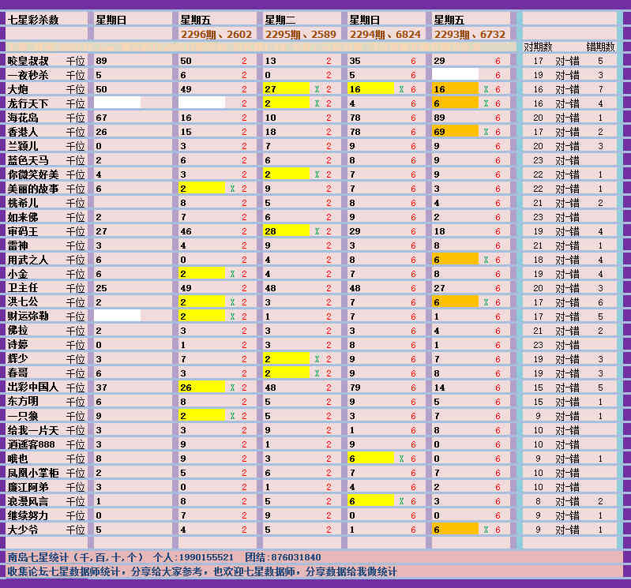Select the 2296期、2602 column header

pos(216,34)
